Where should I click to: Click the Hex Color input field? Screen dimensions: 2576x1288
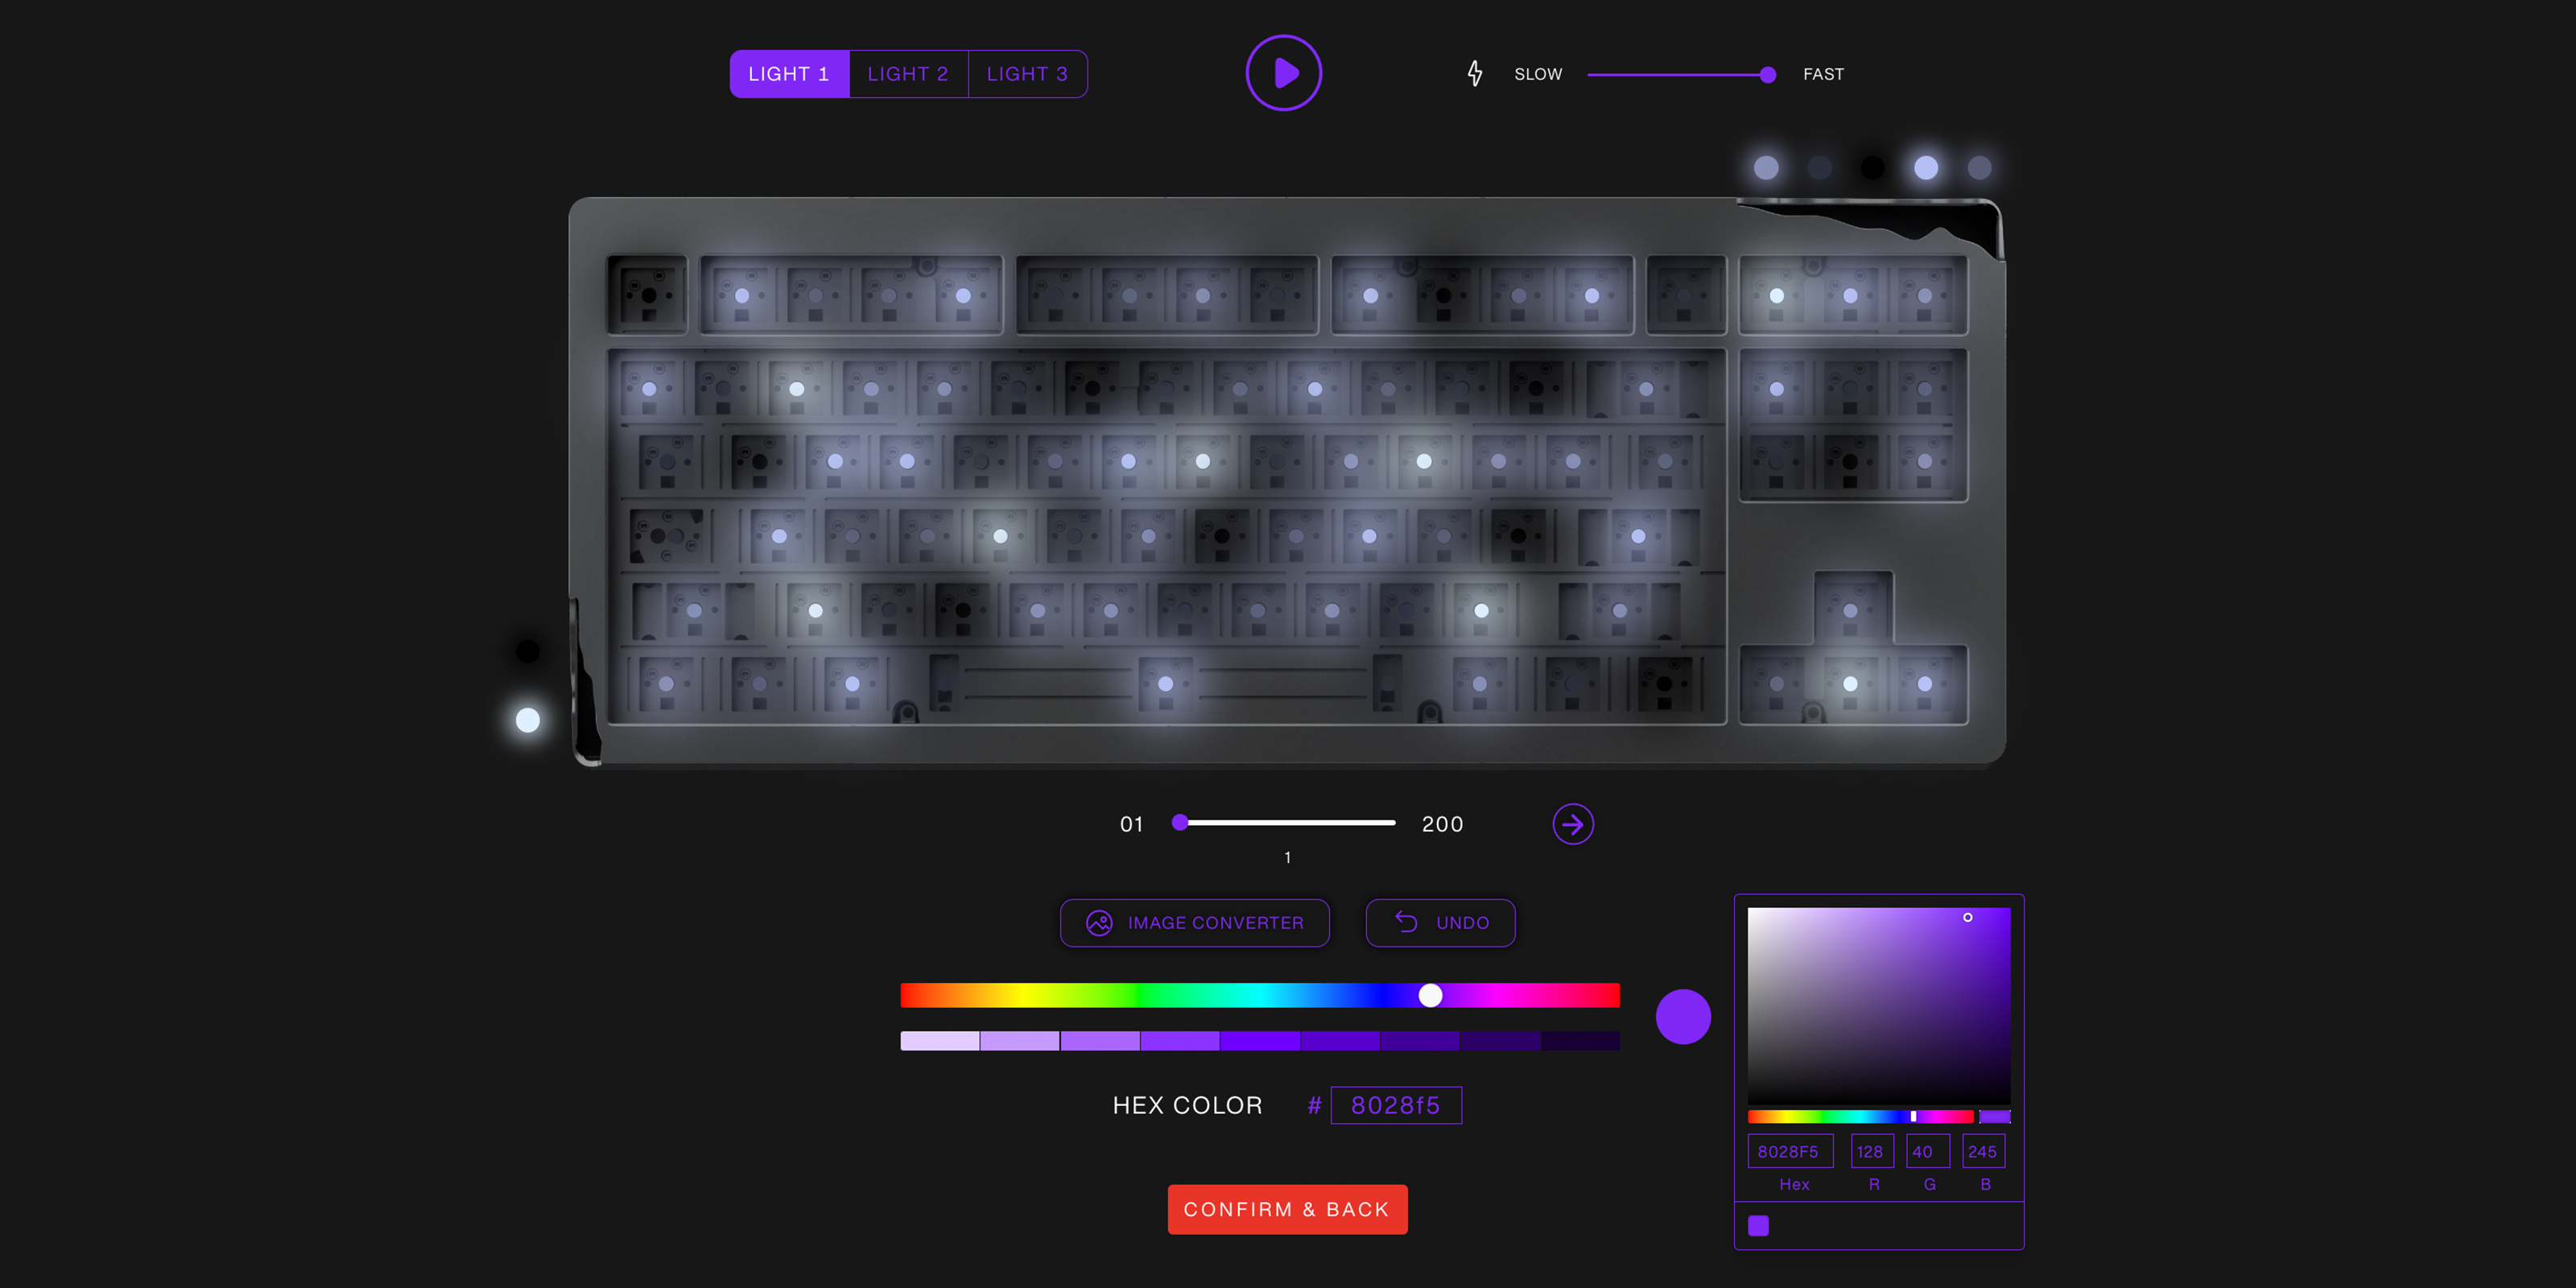click(x=1395, y=1105)
